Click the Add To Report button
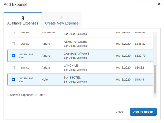Viewport: 164px width, 123px height. pos(143,112)
